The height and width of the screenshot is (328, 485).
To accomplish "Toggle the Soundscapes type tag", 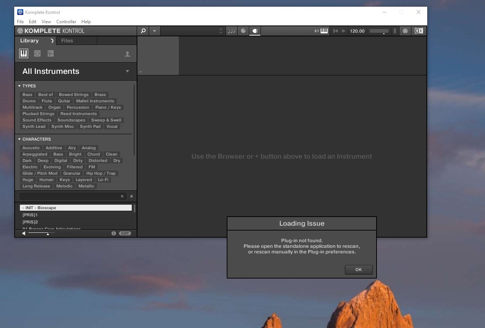I will point(71,120).
